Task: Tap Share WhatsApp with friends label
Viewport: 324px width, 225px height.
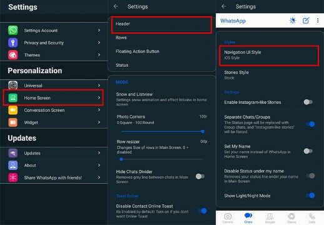Action: point(53,177)
